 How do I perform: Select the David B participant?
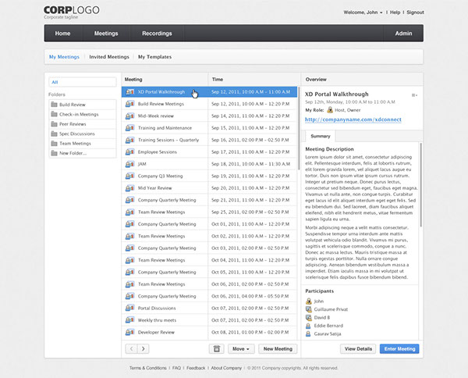(x=321, y=317)
